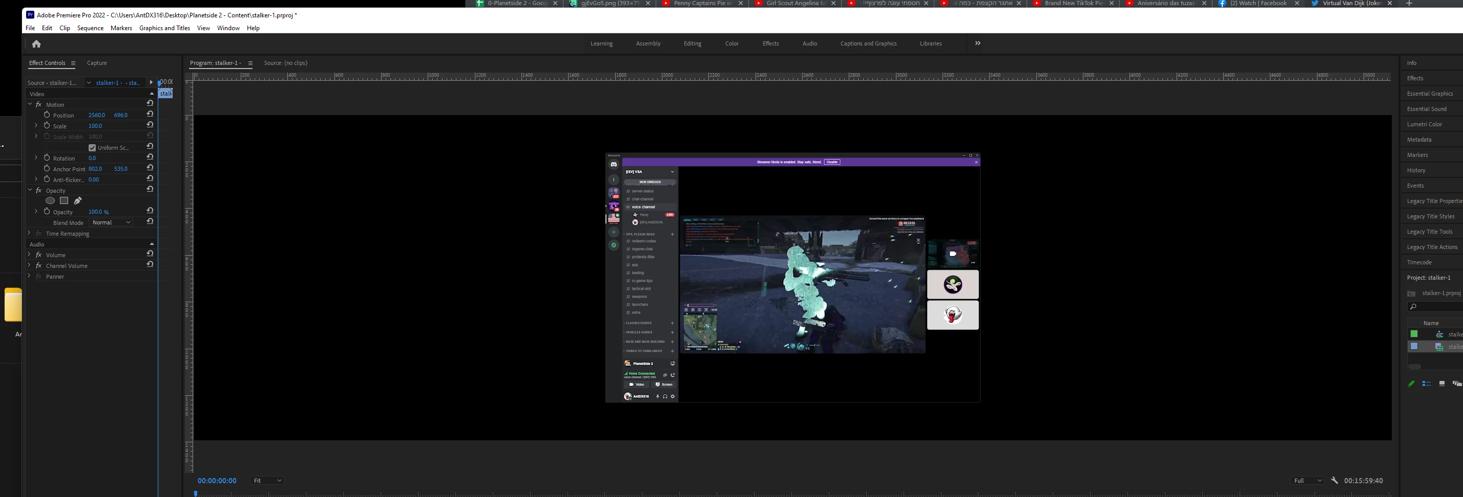Open the Graphics and Titles menu
The width and height of the screenshot is (1463, 497).
click(165, 28)
